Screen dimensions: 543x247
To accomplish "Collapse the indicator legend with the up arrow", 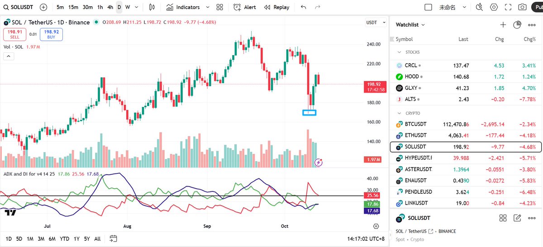I will pos(9,56).
